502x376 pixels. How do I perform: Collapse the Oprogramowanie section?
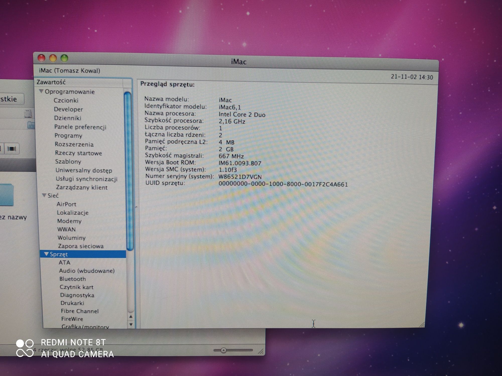(41, 92)
